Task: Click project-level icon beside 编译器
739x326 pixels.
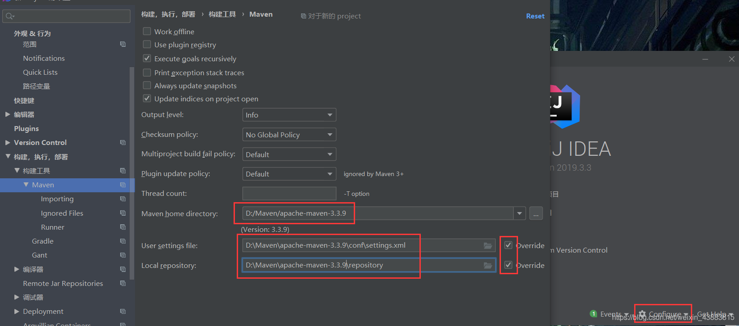Action: pos(123,269)
